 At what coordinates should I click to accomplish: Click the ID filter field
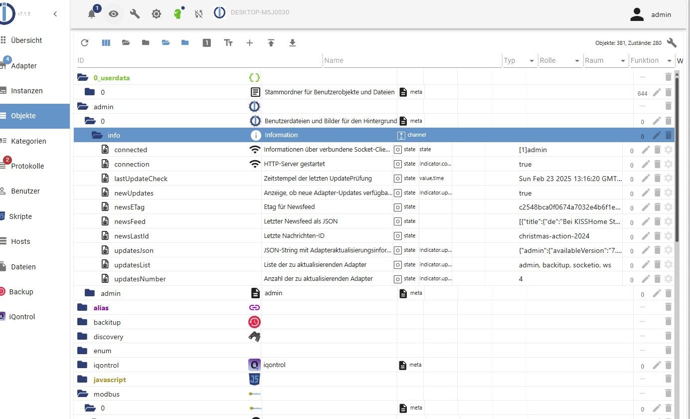coord(199,60)
